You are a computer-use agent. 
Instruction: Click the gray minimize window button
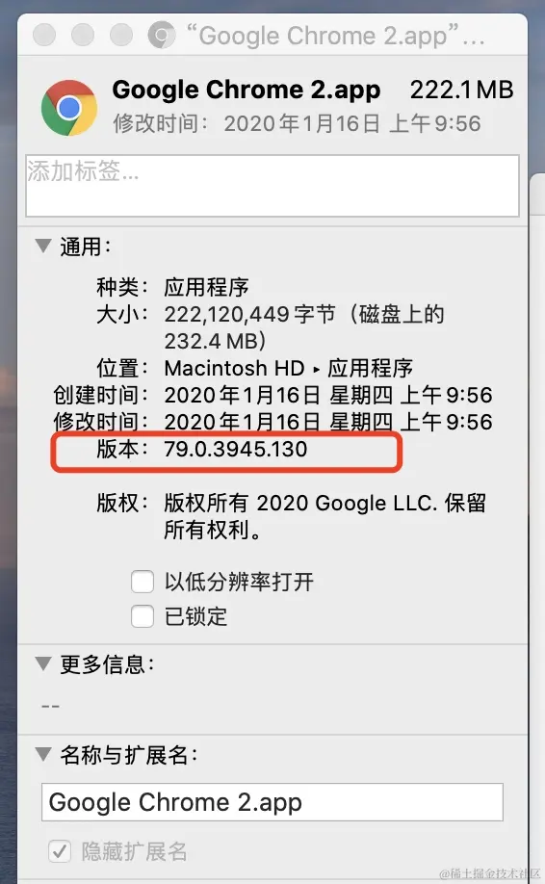(83, 35)
